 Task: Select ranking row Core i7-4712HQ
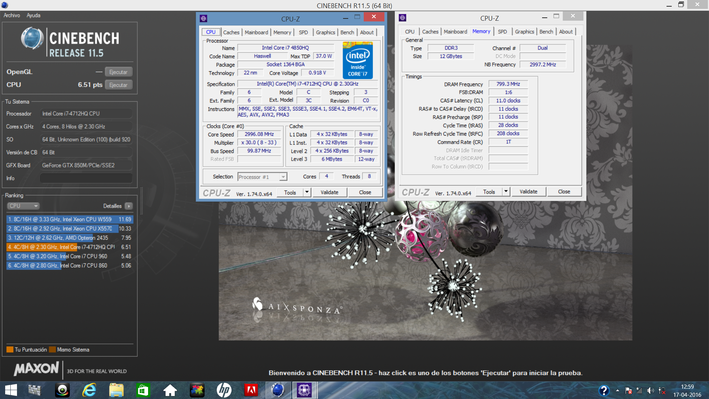pyautogui.click(x=70, y=247)
